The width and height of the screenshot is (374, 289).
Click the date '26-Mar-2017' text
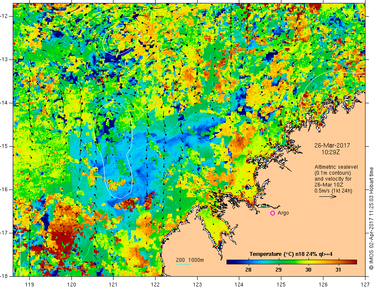pos(332,145)
